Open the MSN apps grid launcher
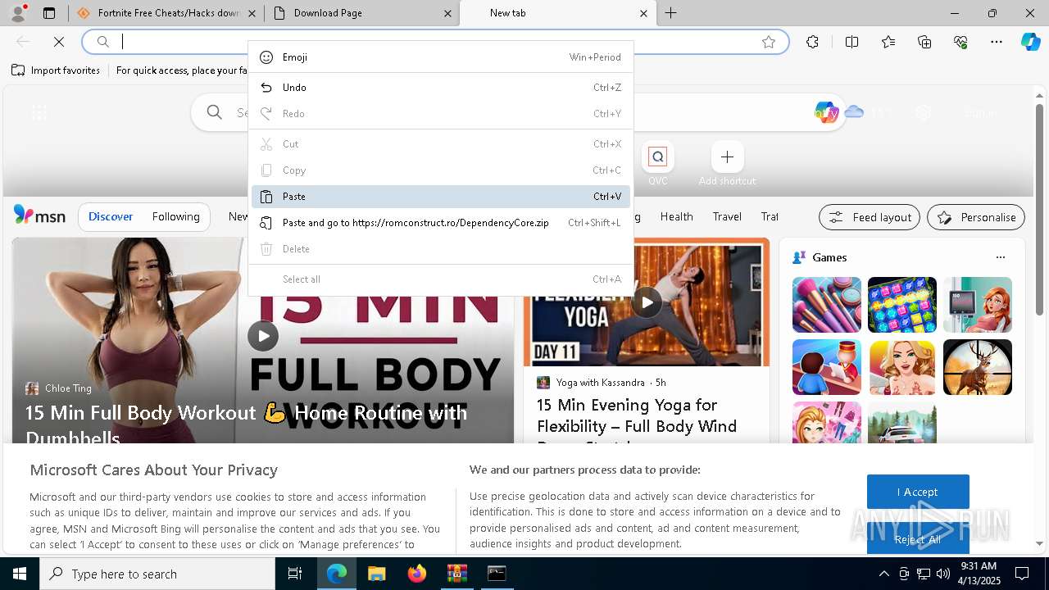This screenshot has width=1049, height=590. tap(39, 113)
